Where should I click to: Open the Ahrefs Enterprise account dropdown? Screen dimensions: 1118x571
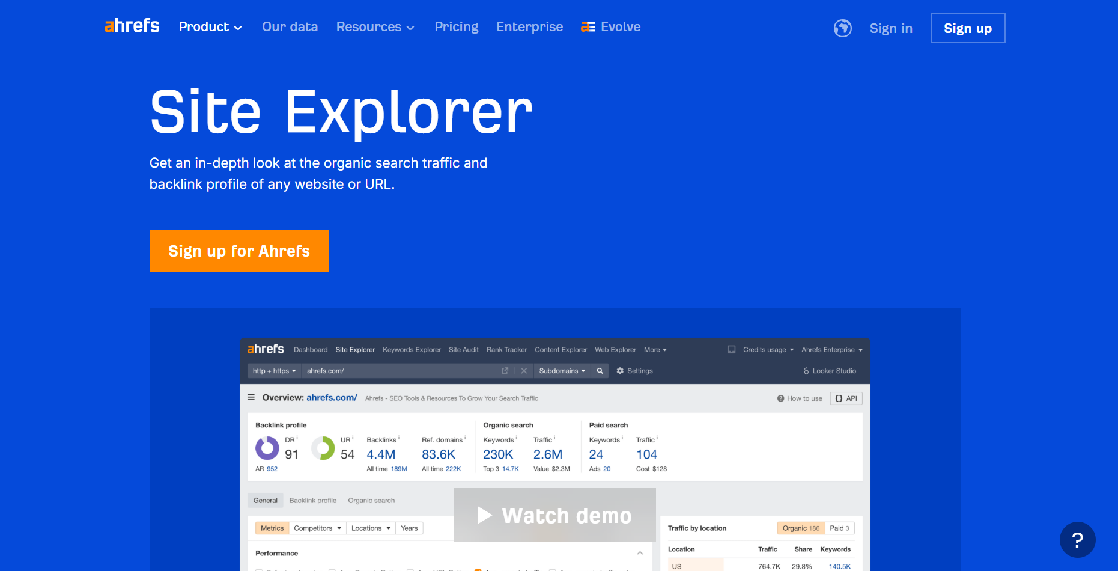click(x=832, y=350)
